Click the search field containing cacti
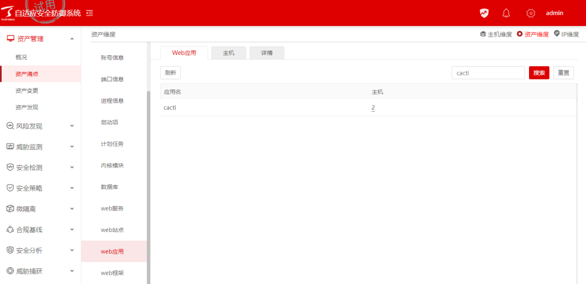 488,73
